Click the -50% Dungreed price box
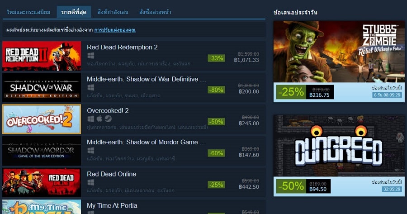Image resolution: width=407 pixels, height=214 pixels. (x=303, y=186)
